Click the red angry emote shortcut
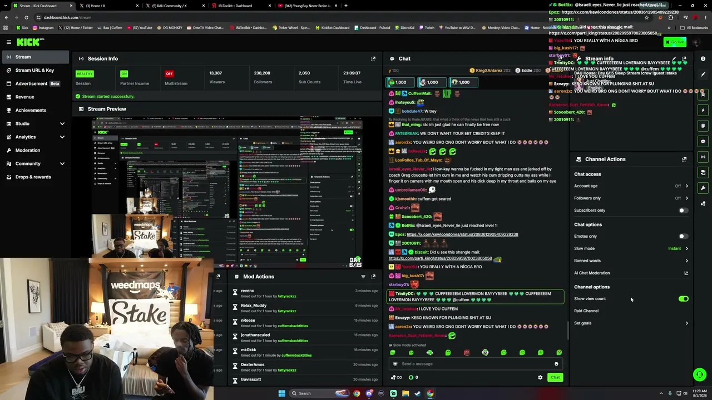The image size is (712, 400). coord(467,352)
